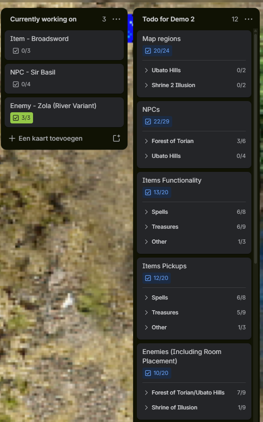This screenshot has height=422, width=263.
Task: Open the Currently working on list menu
Action: [116, 19]
